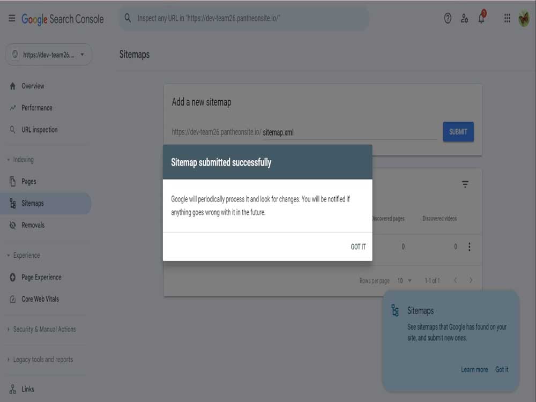Open the account profile avatar

[524, 19]
